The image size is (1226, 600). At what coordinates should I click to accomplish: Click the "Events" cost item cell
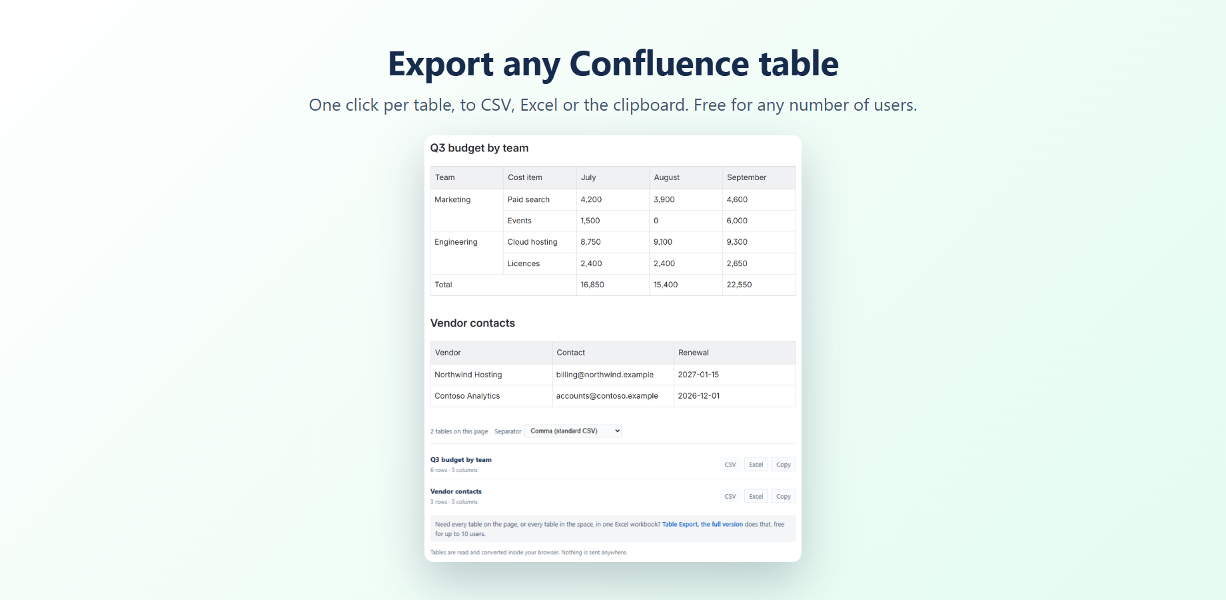540,221
